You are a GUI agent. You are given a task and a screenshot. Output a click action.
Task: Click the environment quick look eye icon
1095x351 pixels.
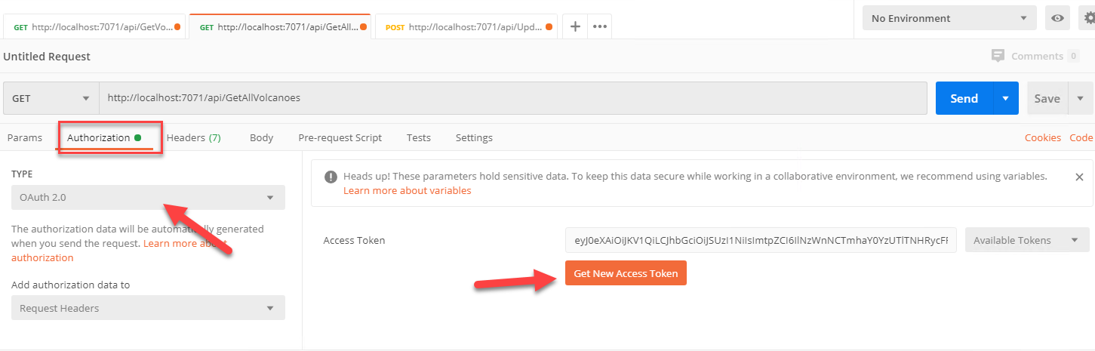click(1057, 18)
